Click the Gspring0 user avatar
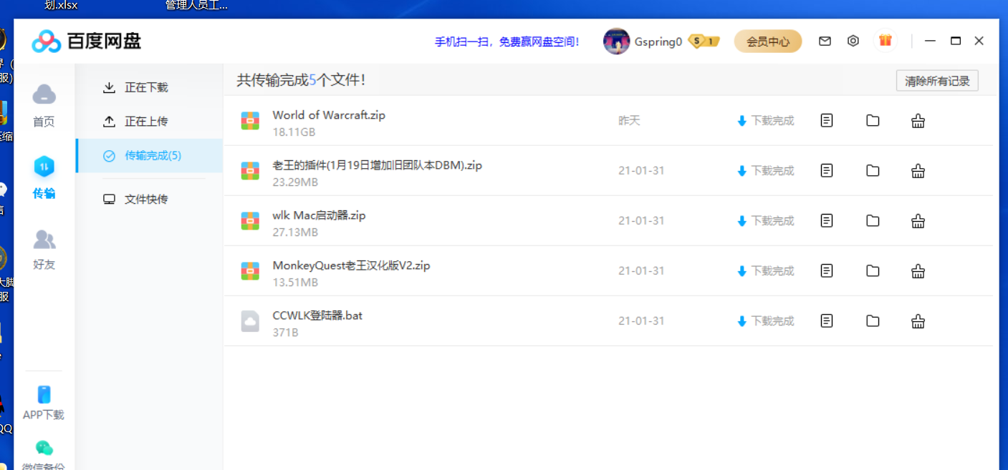 tap(616, 41)
